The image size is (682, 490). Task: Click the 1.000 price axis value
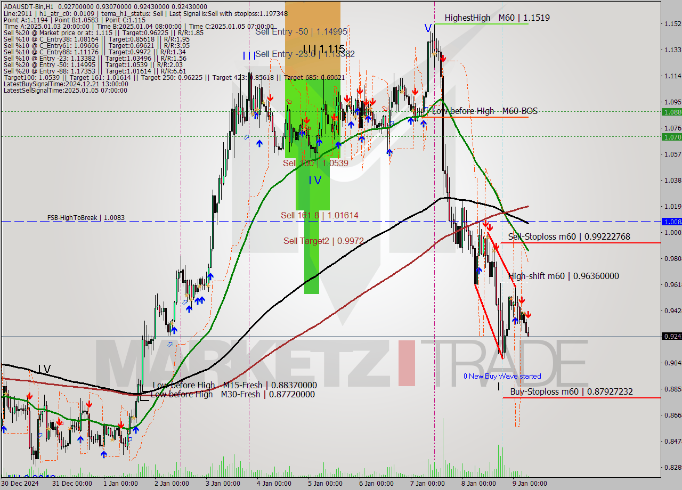click(672, 233)
